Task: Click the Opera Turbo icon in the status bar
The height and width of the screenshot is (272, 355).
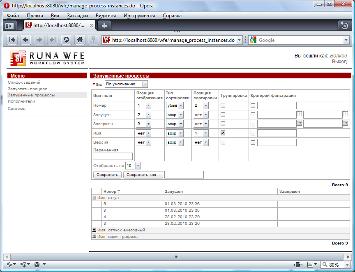Action: [37, 264]
